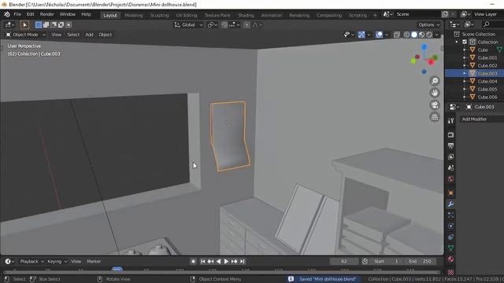The image size is (504, 283).
Task: Open the Global transform orientation dropdown
Action: click(x=188, y=24)
